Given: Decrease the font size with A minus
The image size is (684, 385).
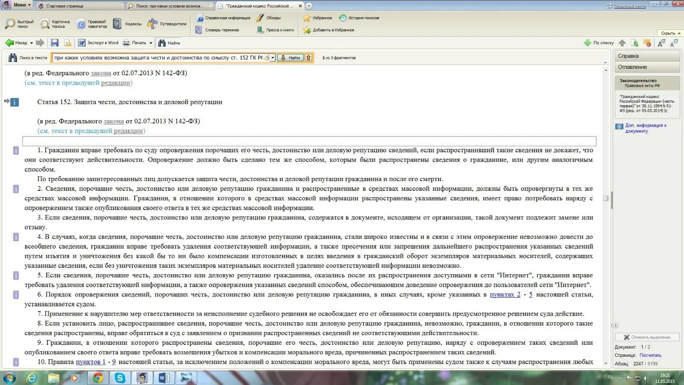Looking at the screenshot, I should tap(674, 43).
